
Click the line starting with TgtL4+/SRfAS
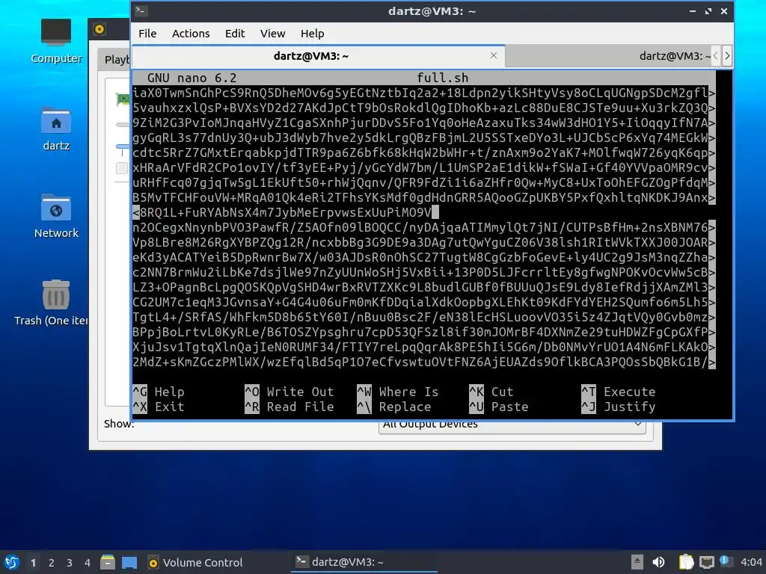click(424, 317)
